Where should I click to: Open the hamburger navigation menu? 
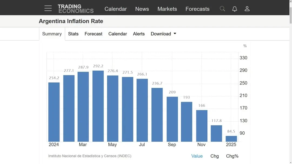click(x=48, y=8)
